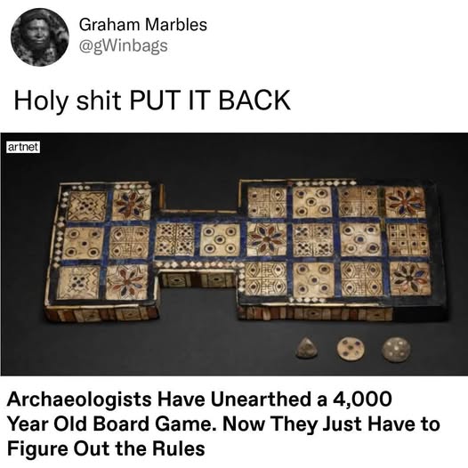Open Graham Marbles profile picture
Viewport: 468px width, 468px height.
(x=40, y=37)
